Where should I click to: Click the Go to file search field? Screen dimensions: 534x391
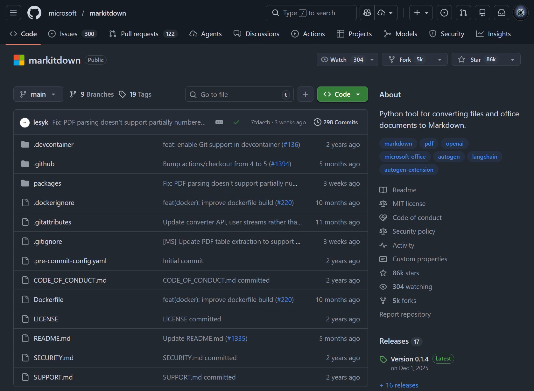pyautogui.click(x=239, y=94)
